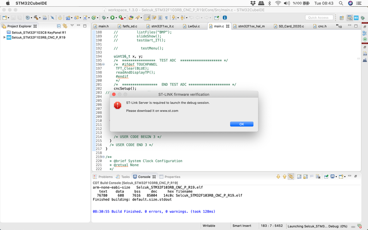Open the Apple menu
Image resolution: width=368 pixels, height=230 pixels.
click(x=8, y=3)
